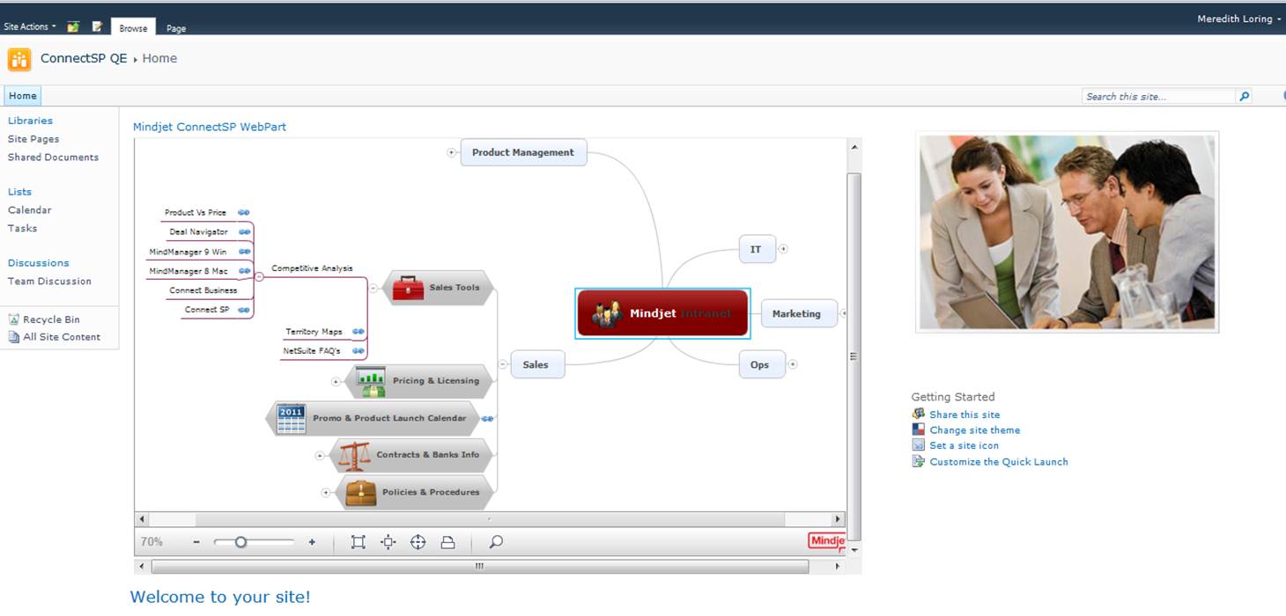The image size is (1286, 616).
Task: Click the Customize the Quick Launch icon
Action: 919,461
